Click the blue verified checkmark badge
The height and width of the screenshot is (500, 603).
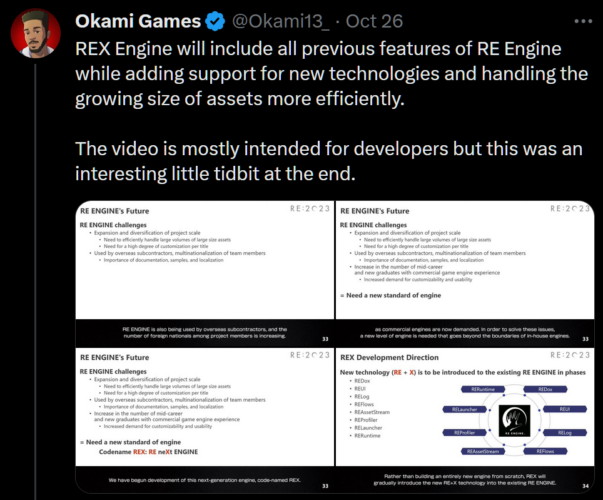[x=215, y=20]
